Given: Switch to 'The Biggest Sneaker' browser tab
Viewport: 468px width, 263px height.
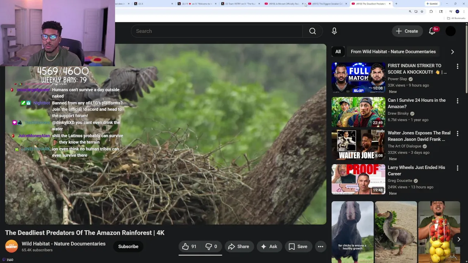Looking at the screenshot, I should pos(327,4).
